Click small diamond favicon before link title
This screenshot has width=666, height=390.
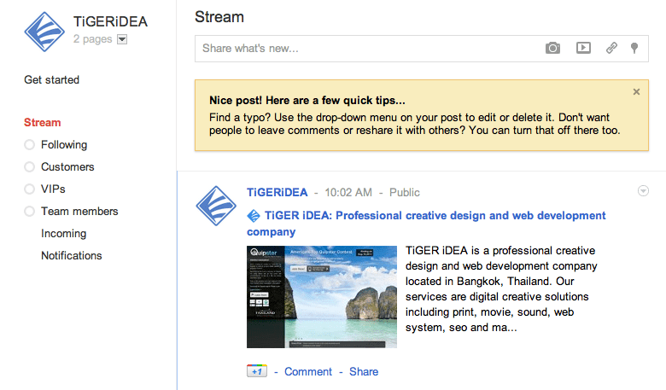(254, 216)
